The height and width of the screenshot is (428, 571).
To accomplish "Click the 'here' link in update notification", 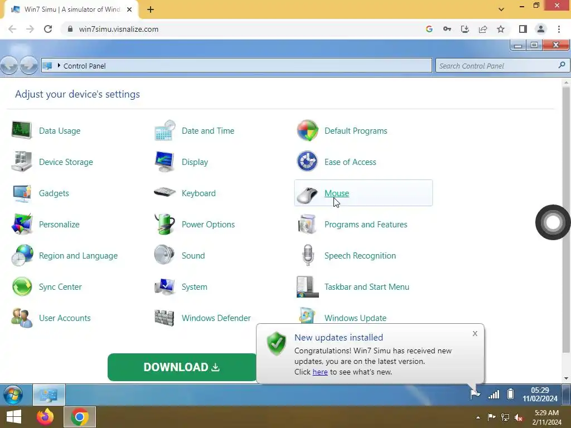I will 320,372.
